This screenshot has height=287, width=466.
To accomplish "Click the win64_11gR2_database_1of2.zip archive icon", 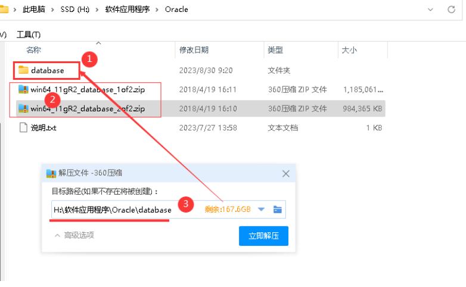I will (23, 89).
